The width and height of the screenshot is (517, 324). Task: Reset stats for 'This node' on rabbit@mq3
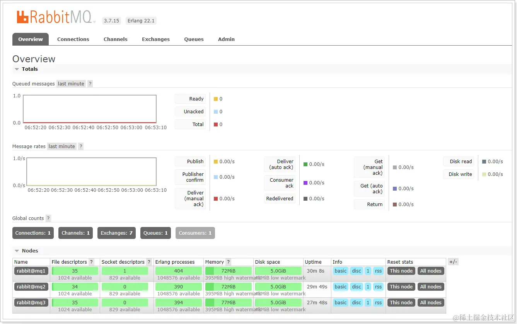401,302
